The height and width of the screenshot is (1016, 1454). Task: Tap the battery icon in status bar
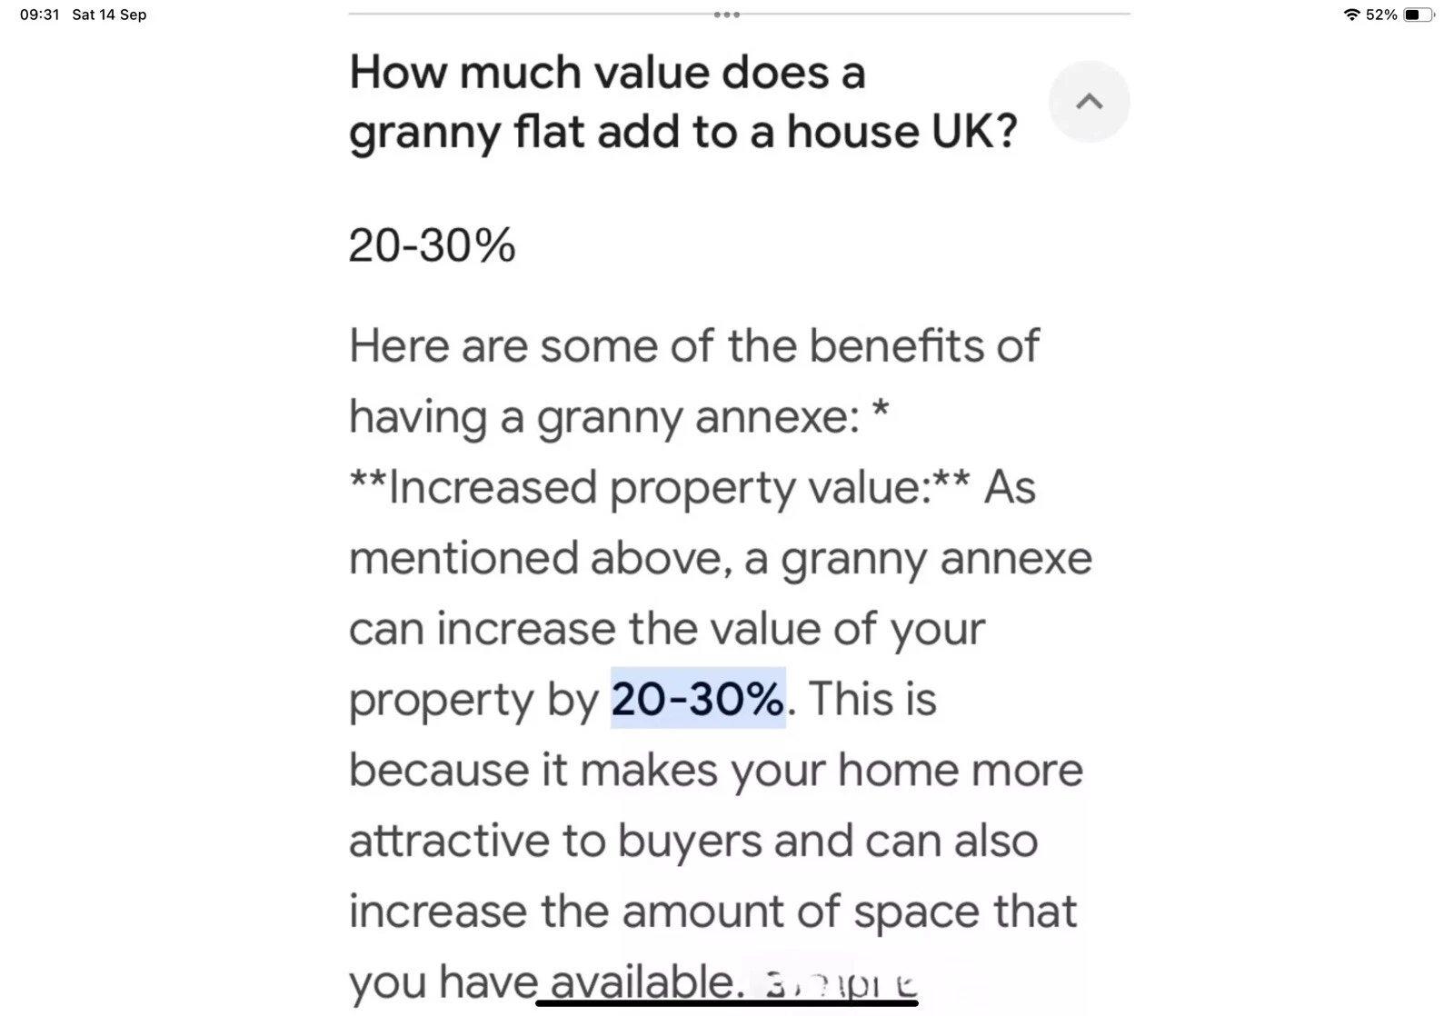1418,15
